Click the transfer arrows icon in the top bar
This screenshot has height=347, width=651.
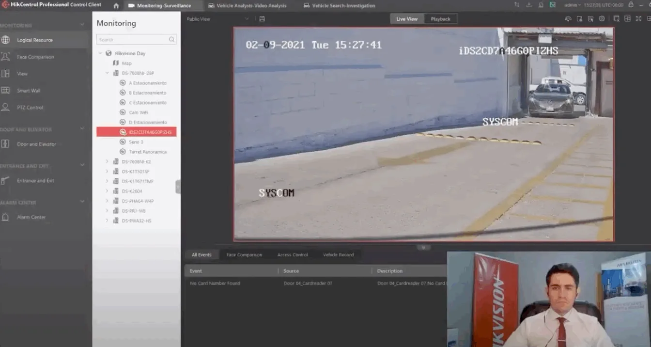pos(517,5)
